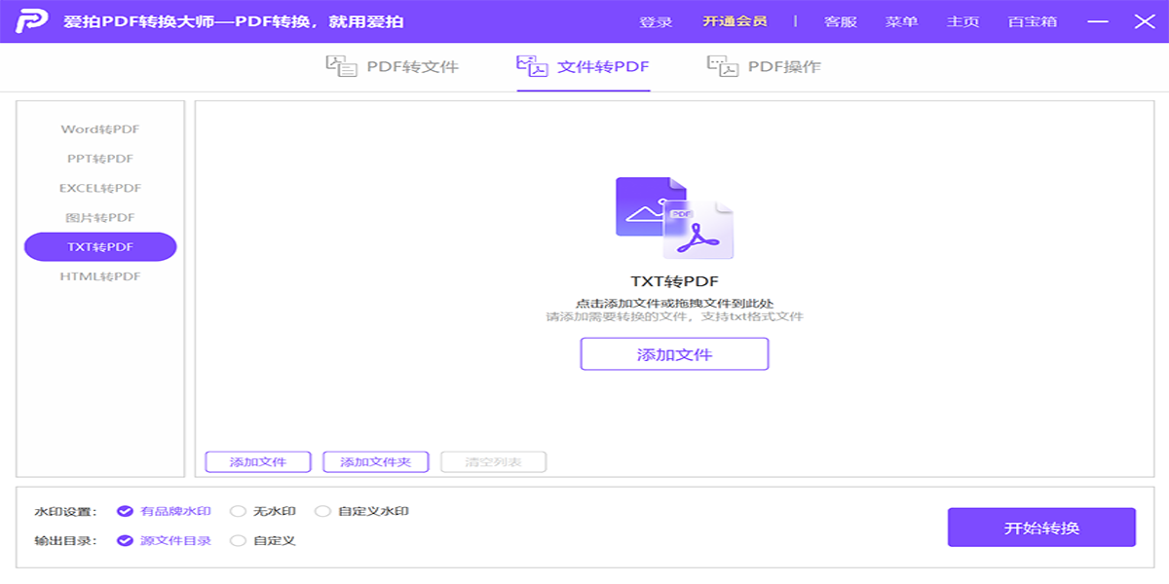Select the TXT转PDF sidebar item
This screenshot has width=1169, height=584.
click(x=100, y=247)
